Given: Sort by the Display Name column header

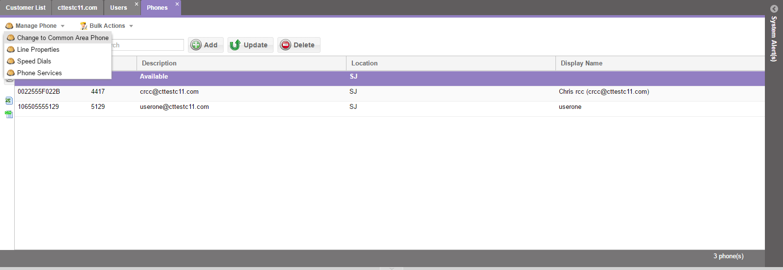Looking at the screenshot, I should click(x=660, y=63).
